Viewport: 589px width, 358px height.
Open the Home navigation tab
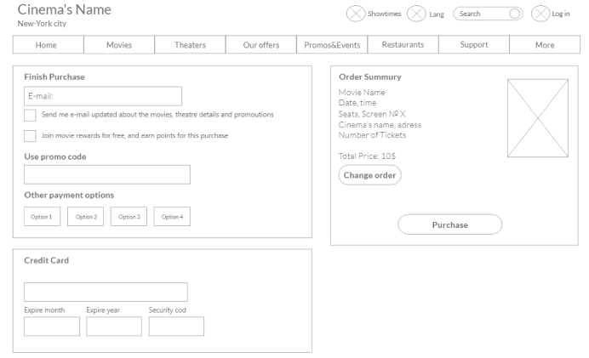(x=47, y=45)
